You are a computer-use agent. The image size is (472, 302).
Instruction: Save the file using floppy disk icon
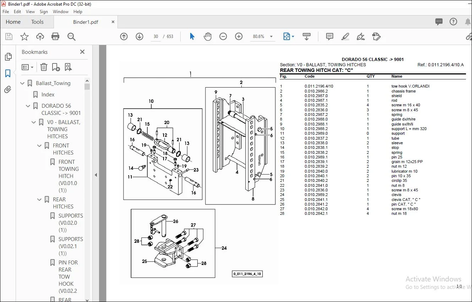(x=9, y=37)
